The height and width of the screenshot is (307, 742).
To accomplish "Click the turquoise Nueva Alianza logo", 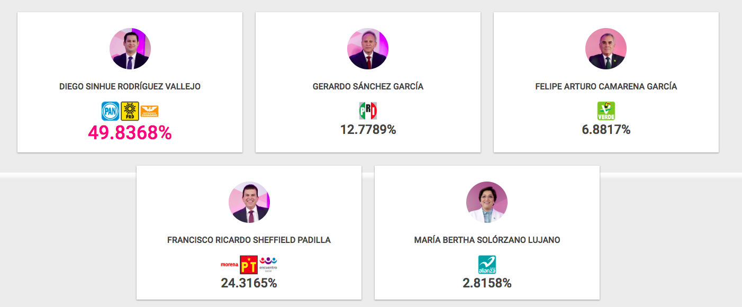I will (487, 264).
